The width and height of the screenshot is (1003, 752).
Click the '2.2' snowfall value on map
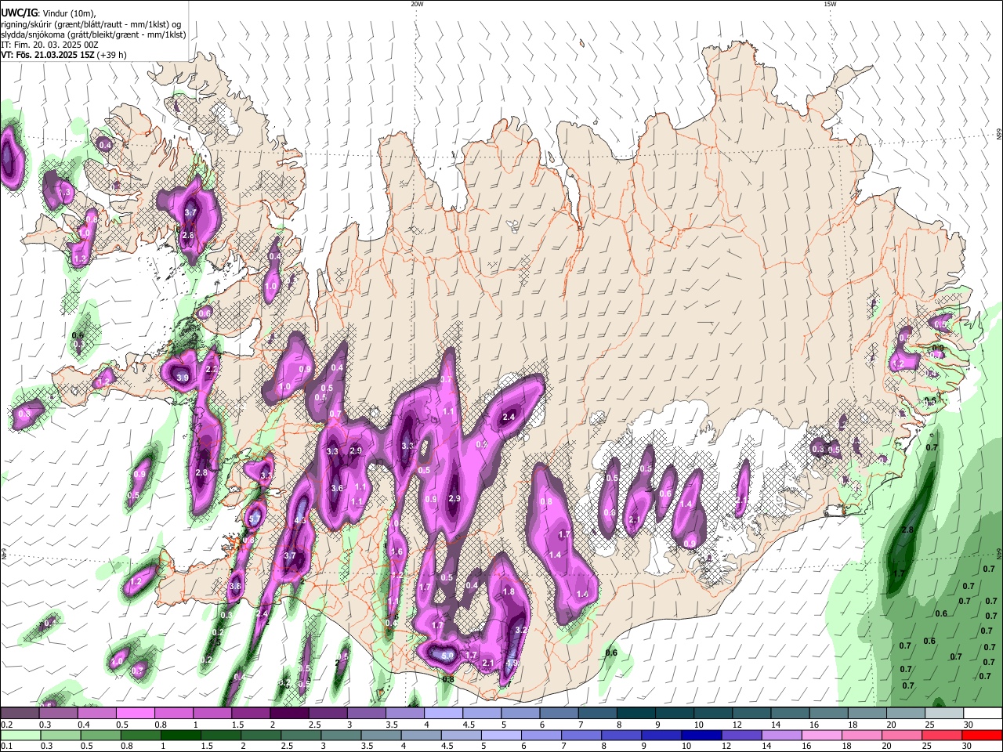[x=211, y=370]
